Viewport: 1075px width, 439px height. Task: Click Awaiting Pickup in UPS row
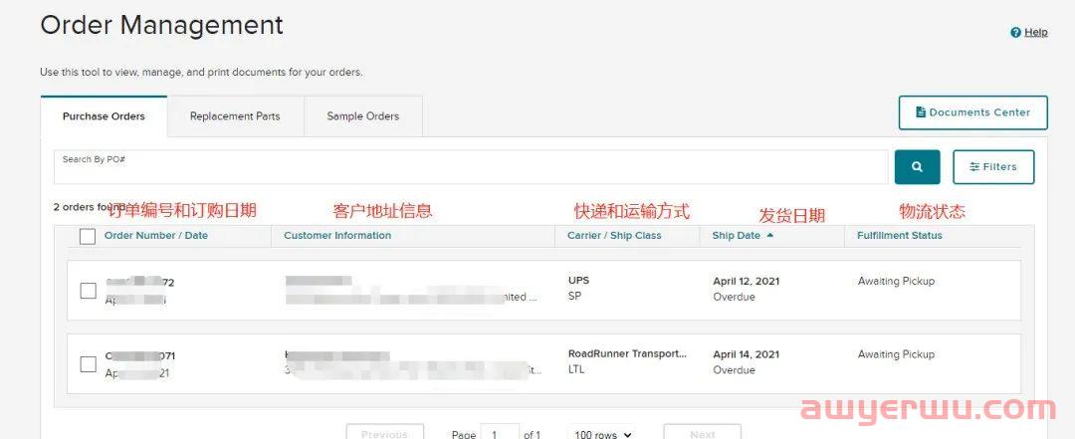tap(896, 281)
